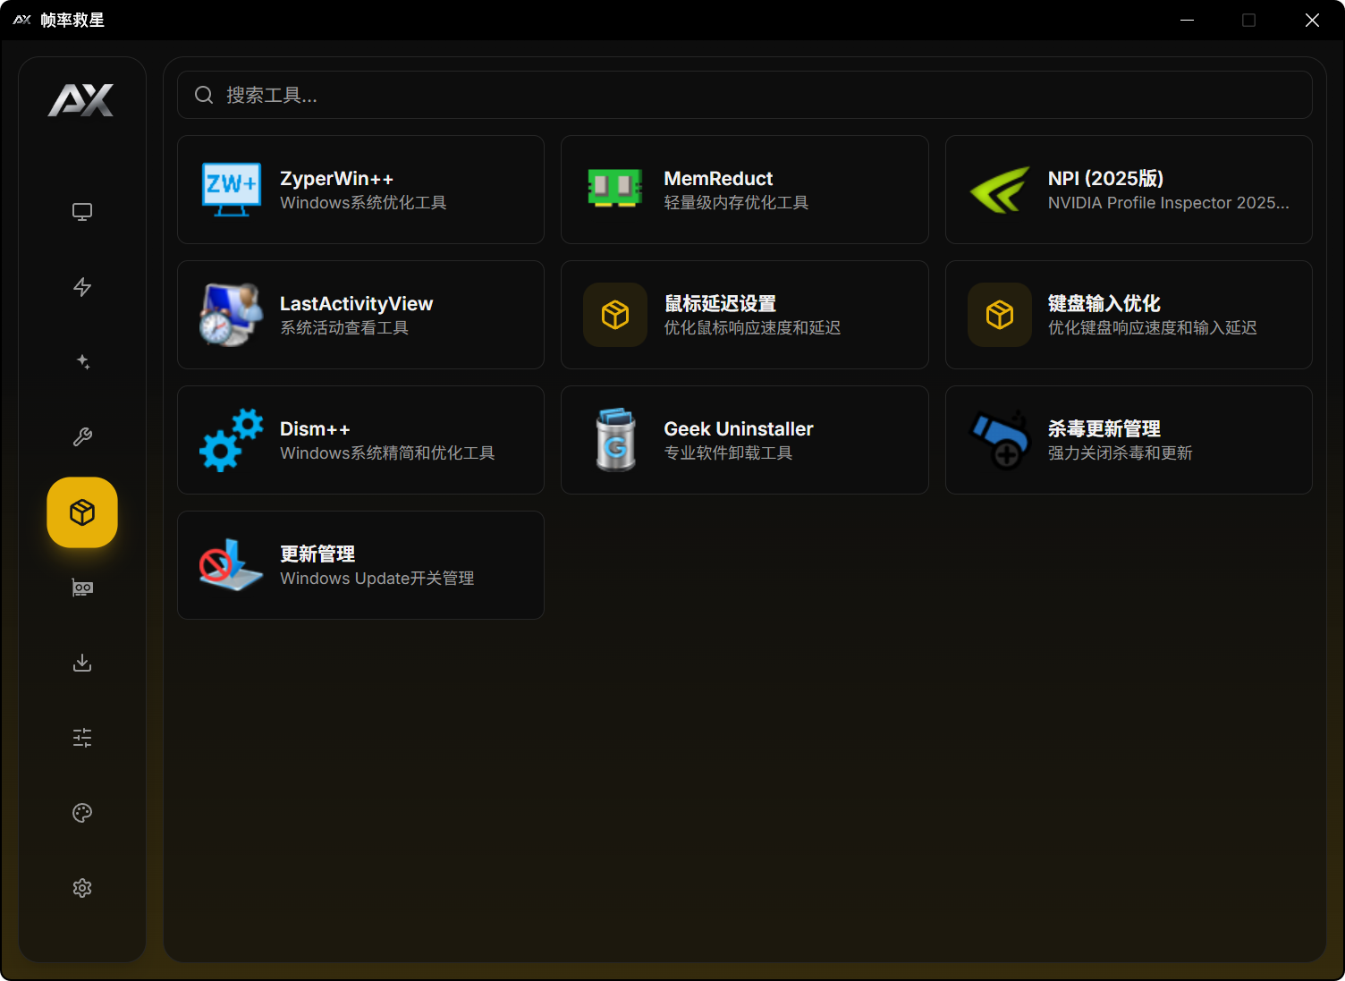Screen dimensions: 1345x981
Task: Launch Dism++ Windows slimming tool
Action: 360,440
